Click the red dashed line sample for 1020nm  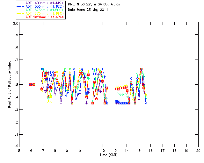(x=20, y=17)
